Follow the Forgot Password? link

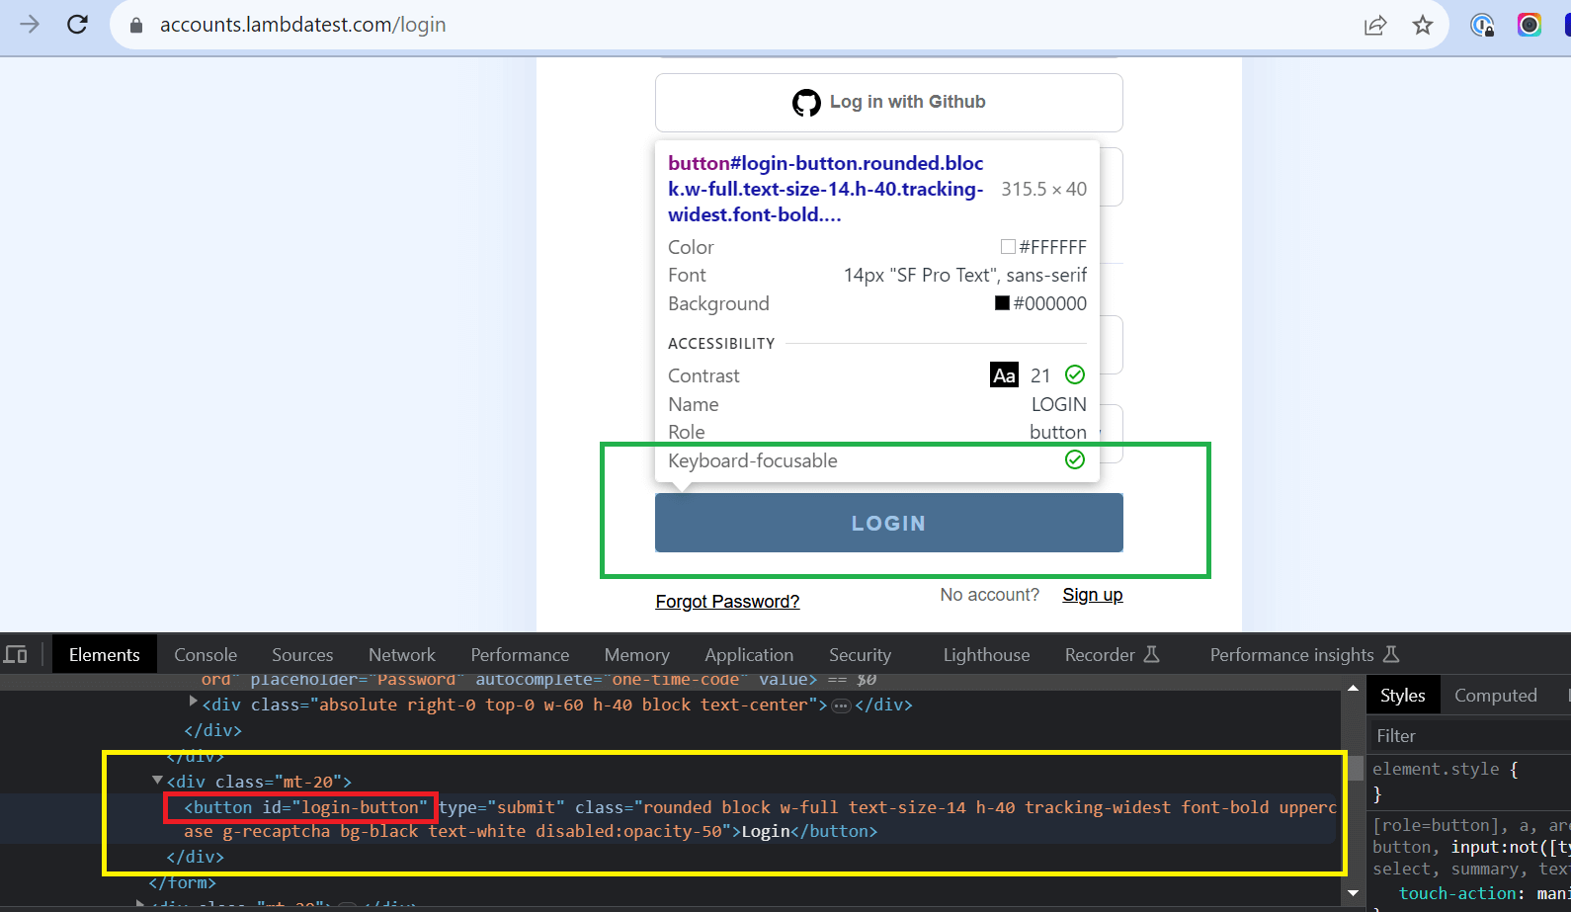[727, 602]
